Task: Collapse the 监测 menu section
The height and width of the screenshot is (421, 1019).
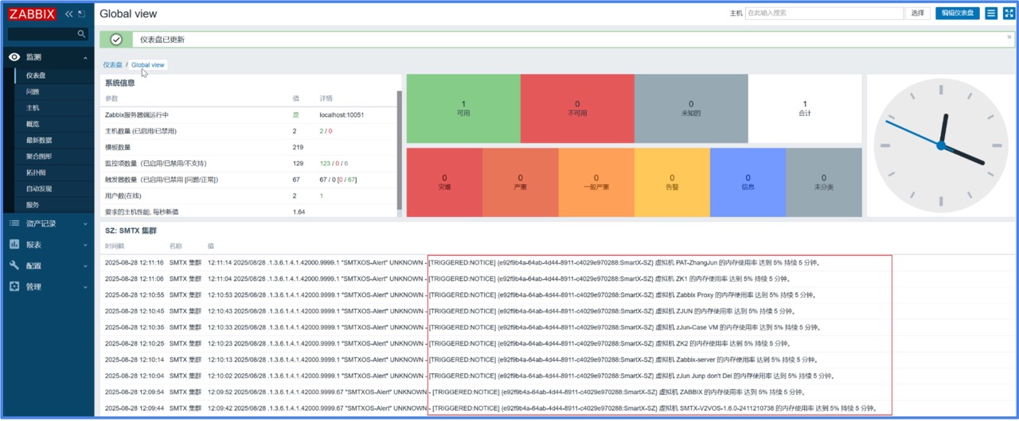Action: (85, 57)
